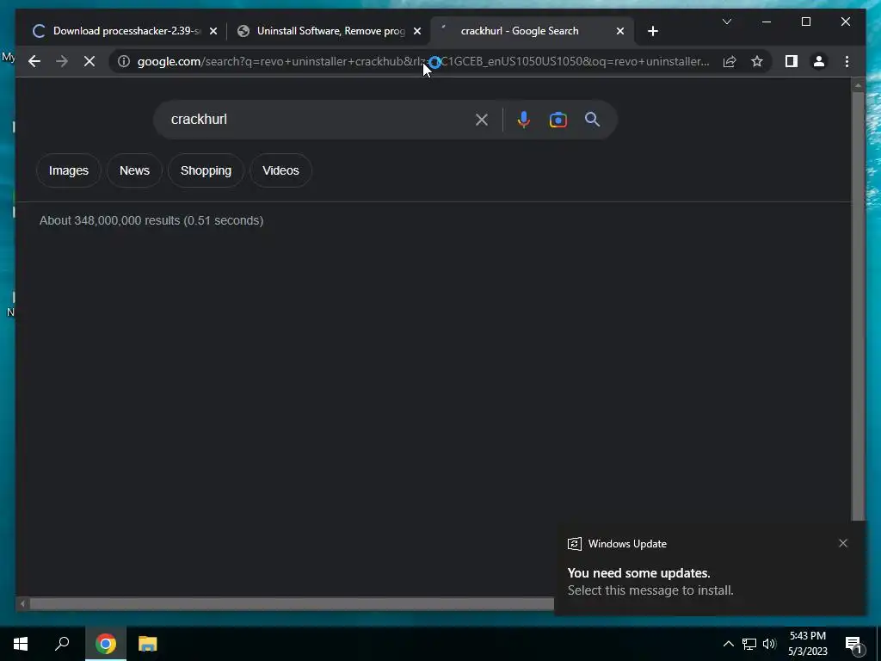
Task: Close the Download processhacker tab
Action: 213,31
